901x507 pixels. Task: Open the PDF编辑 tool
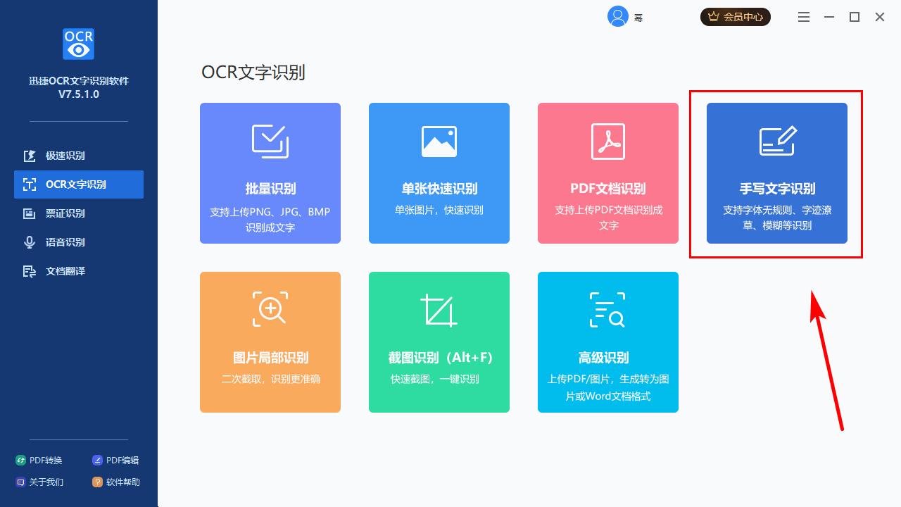pos(118,460)
